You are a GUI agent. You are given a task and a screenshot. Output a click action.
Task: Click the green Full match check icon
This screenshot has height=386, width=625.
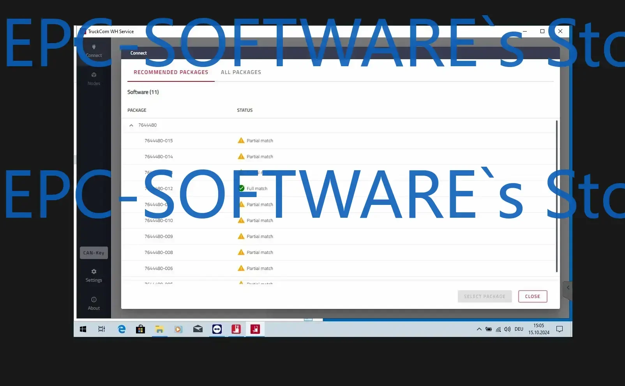242,189
